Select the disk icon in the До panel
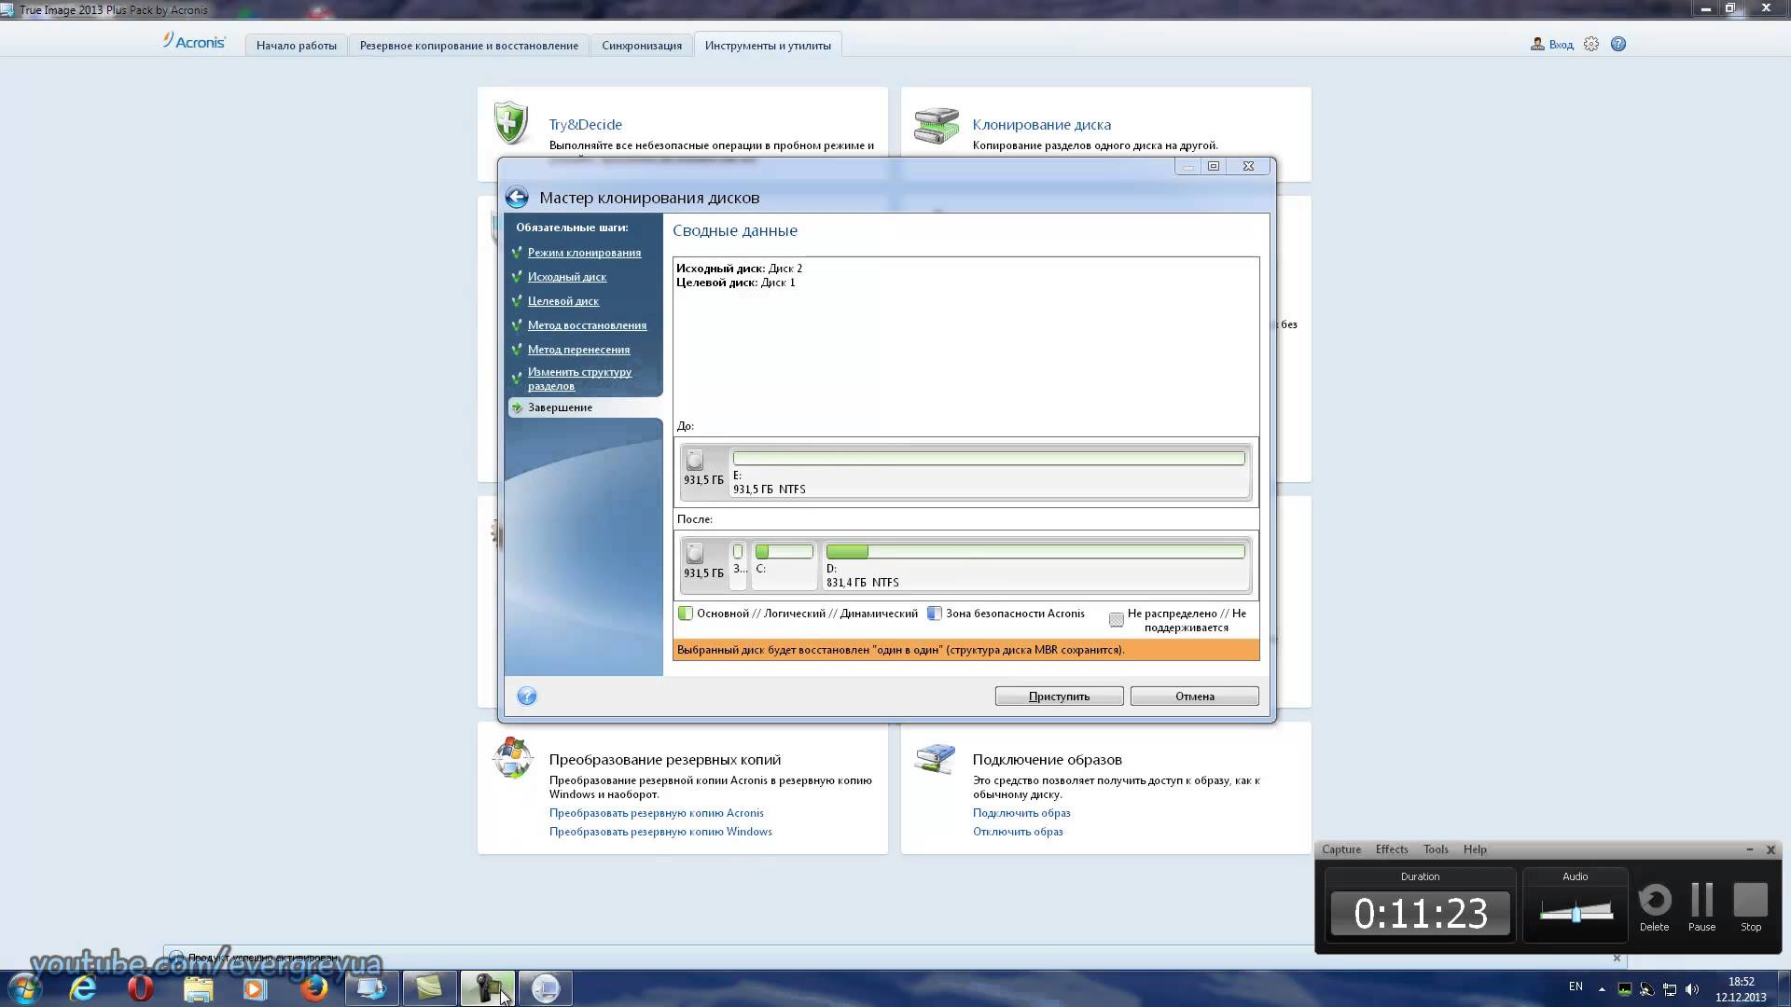This screenshot has width=1791, height=1007. click(695, 461)
